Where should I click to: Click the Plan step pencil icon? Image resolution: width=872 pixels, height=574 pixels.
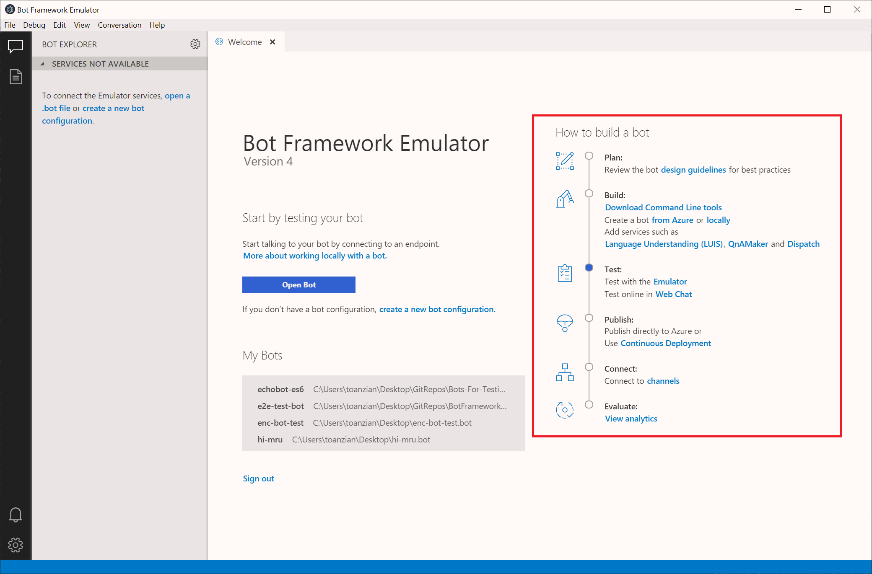(x=565, y=161)
